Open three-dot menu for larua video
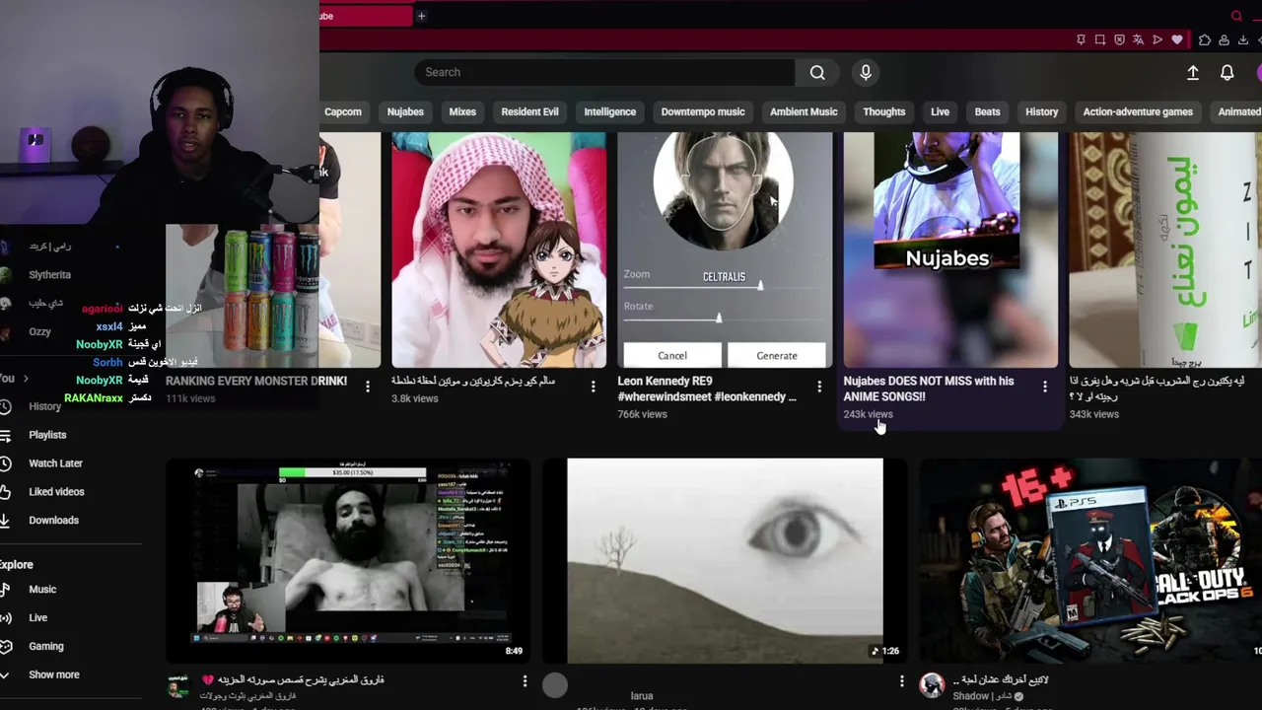The height and width of the screenshot is (710, 1262). pyautogui.click(x=901, y=681)
